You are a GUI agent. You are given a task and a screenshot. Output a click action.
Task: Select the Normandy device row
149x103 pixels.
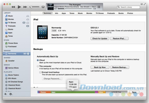pos(16,54)
